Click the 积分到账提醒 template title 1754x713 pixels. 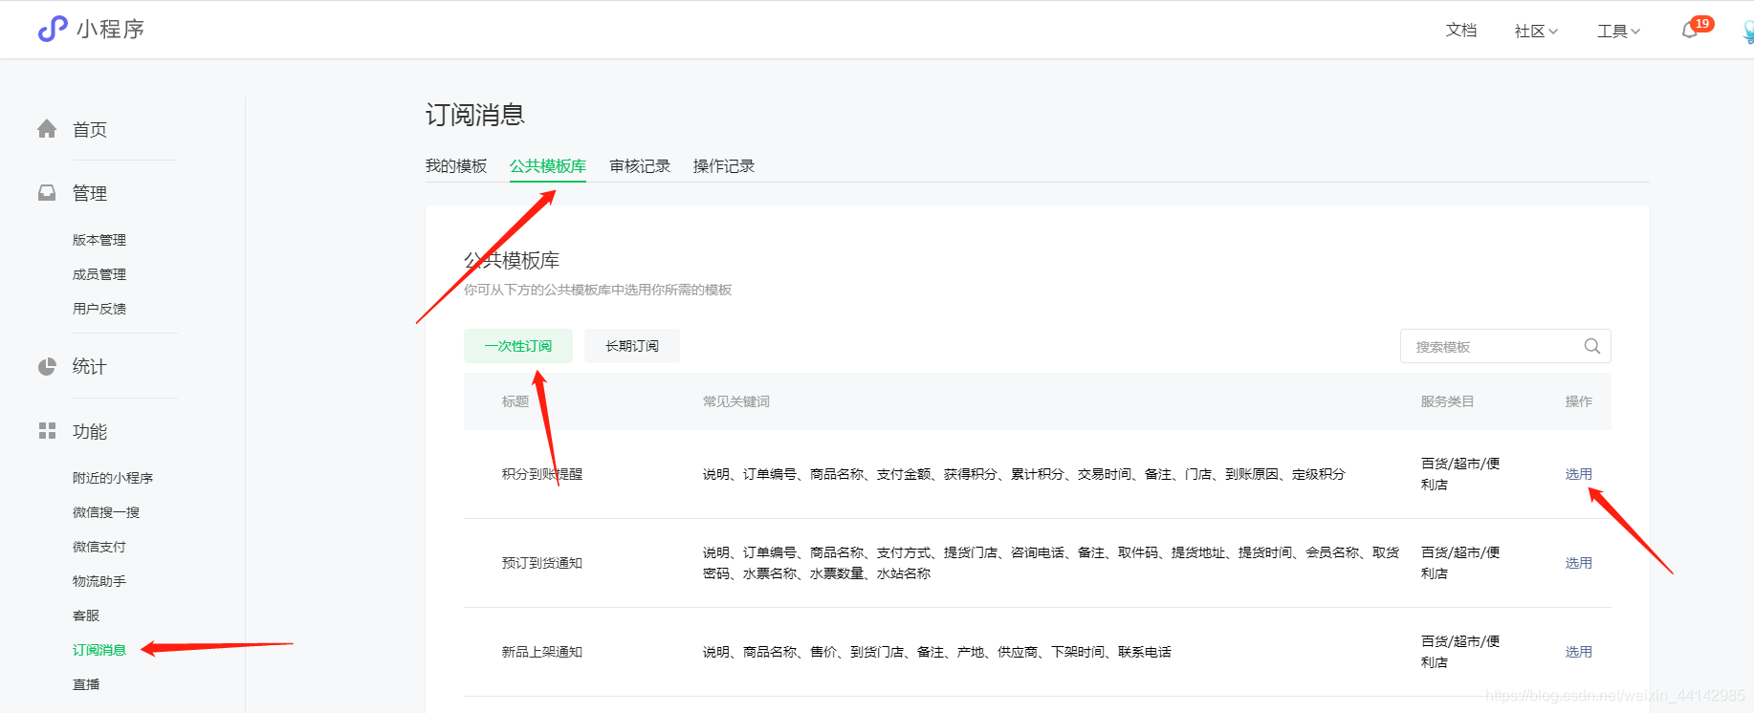tap(542, 474)
